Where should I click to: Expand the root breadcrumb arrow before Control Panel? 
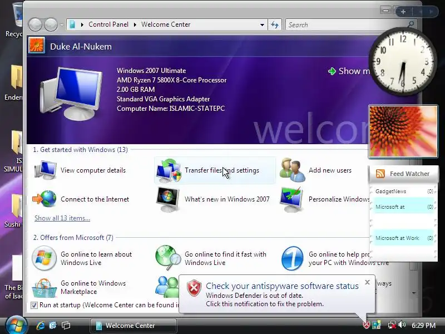82,24
